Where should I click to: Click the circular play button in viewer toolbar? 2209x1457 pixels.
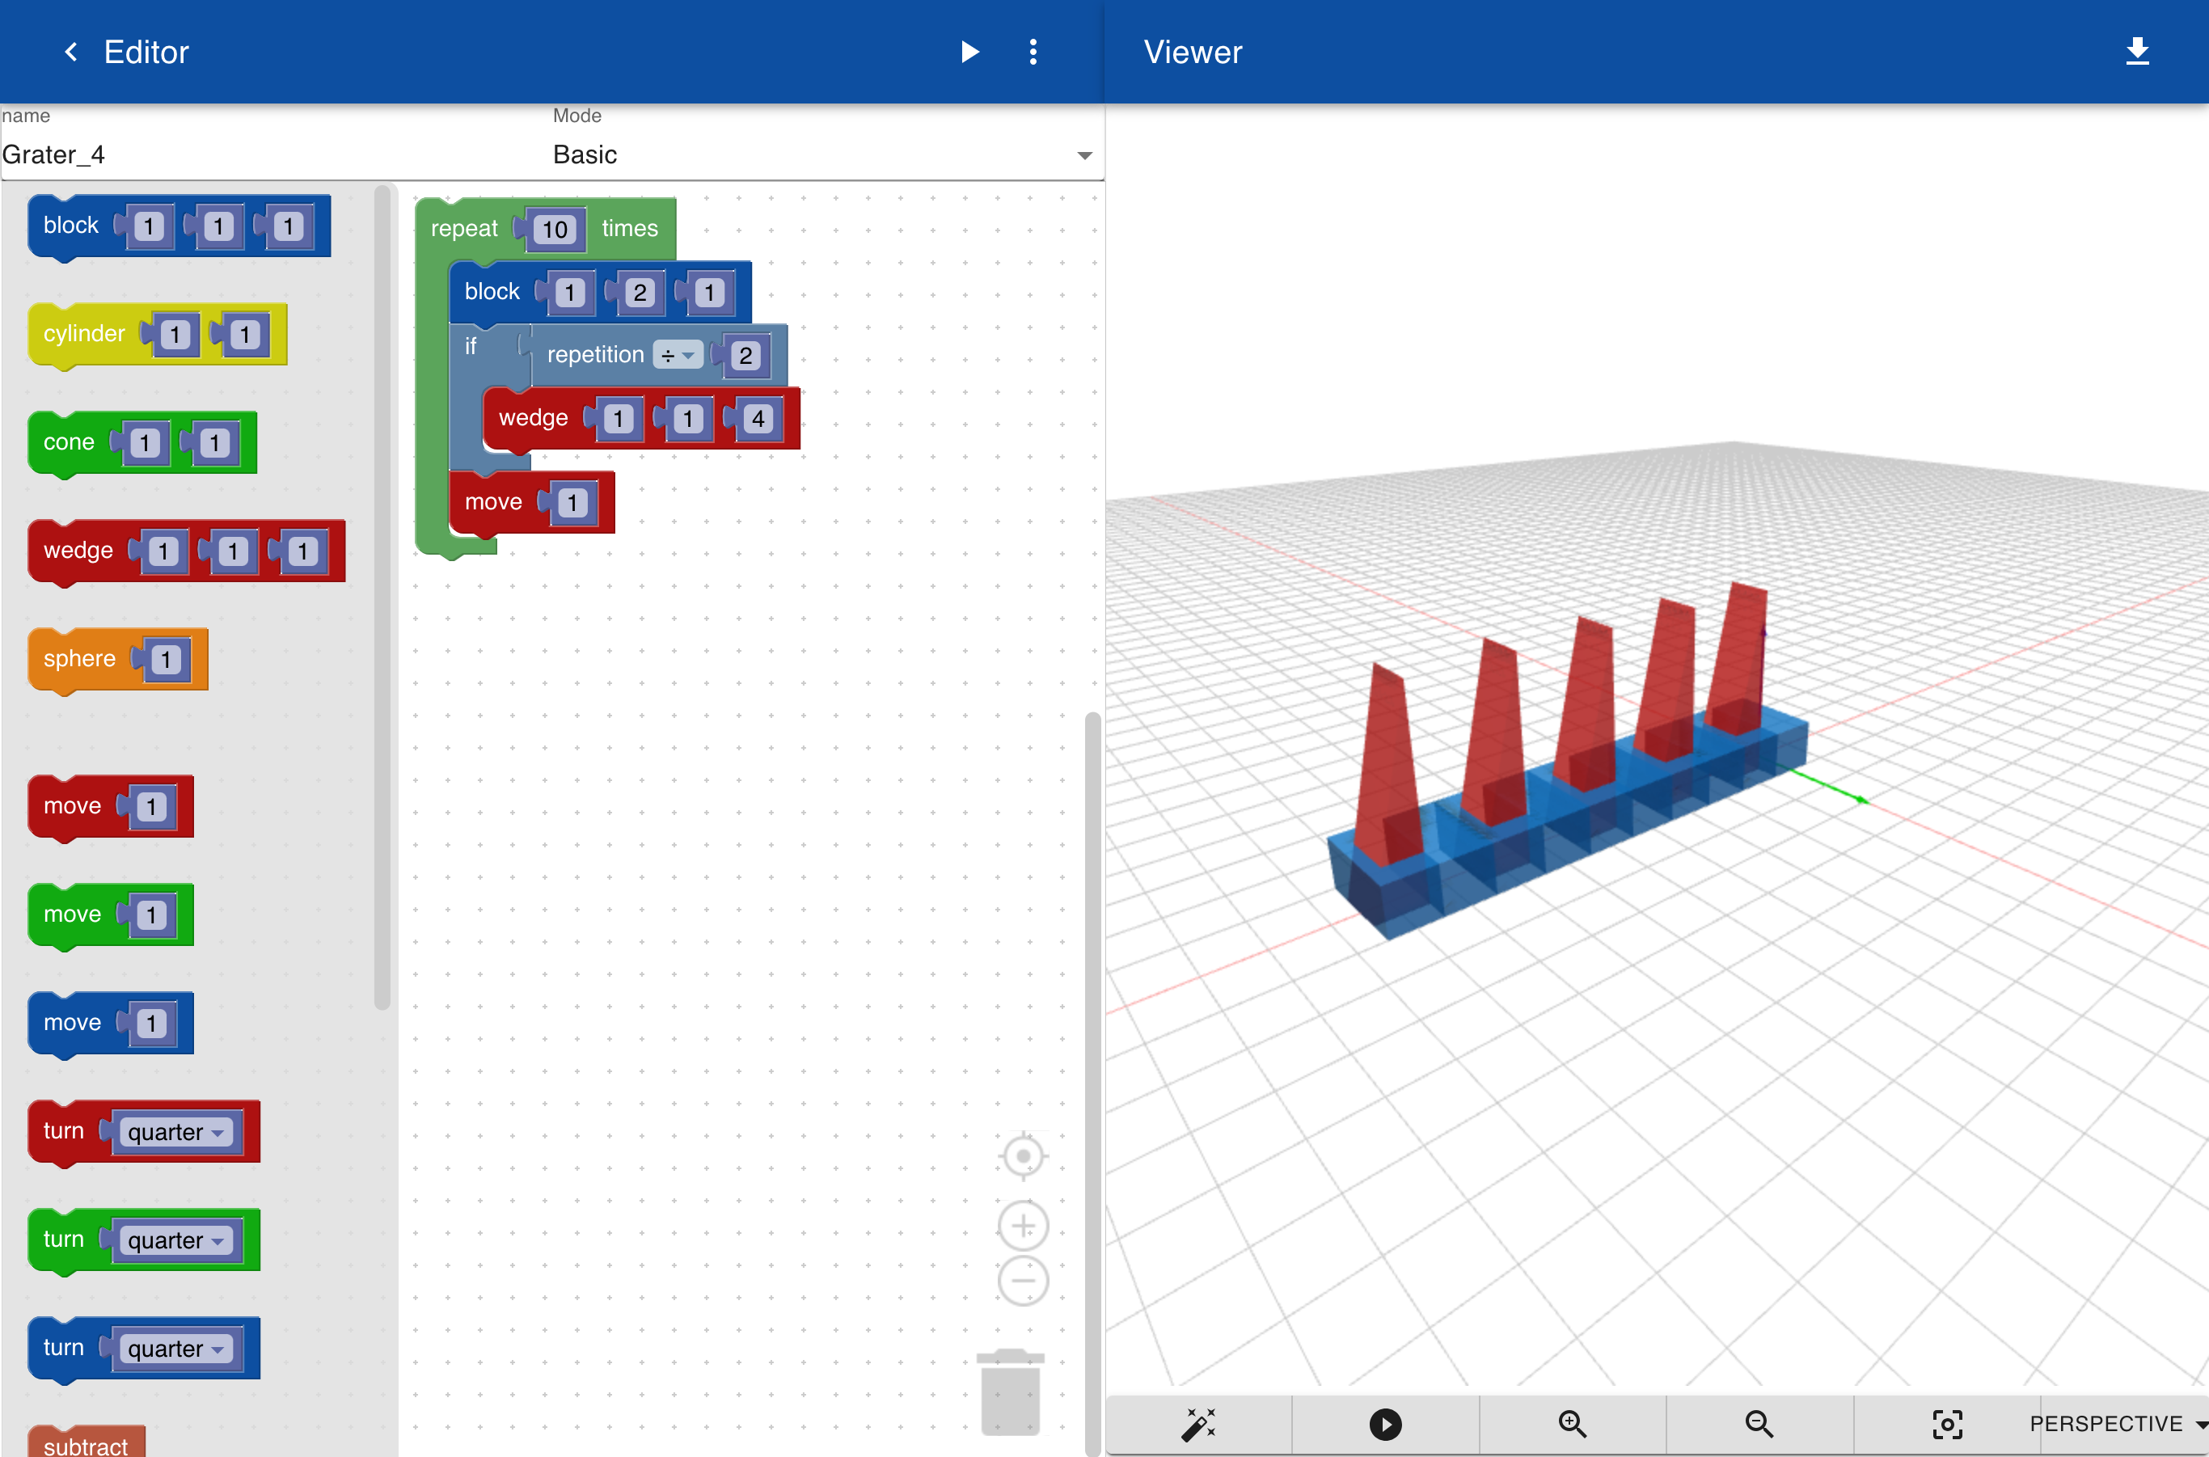coord(1385,1424)
